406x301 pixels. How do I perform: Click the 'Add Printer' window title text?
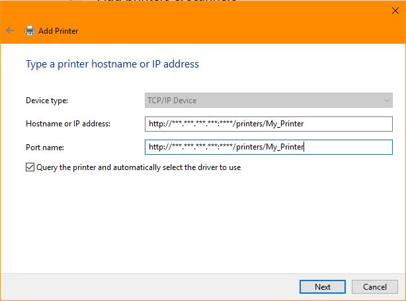58,30
